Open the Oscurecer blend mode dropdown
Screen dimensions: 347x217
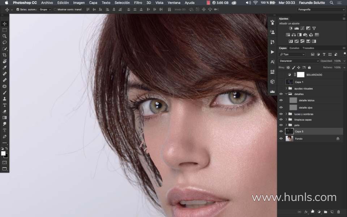point(299,61)
